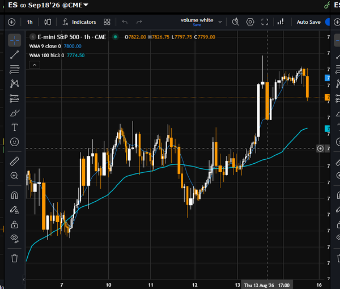The width and height of the screenshot is (340, 289).
Task: Toggle the Auto Save switch
Action: pyautogui.click(x=328, y=22)
